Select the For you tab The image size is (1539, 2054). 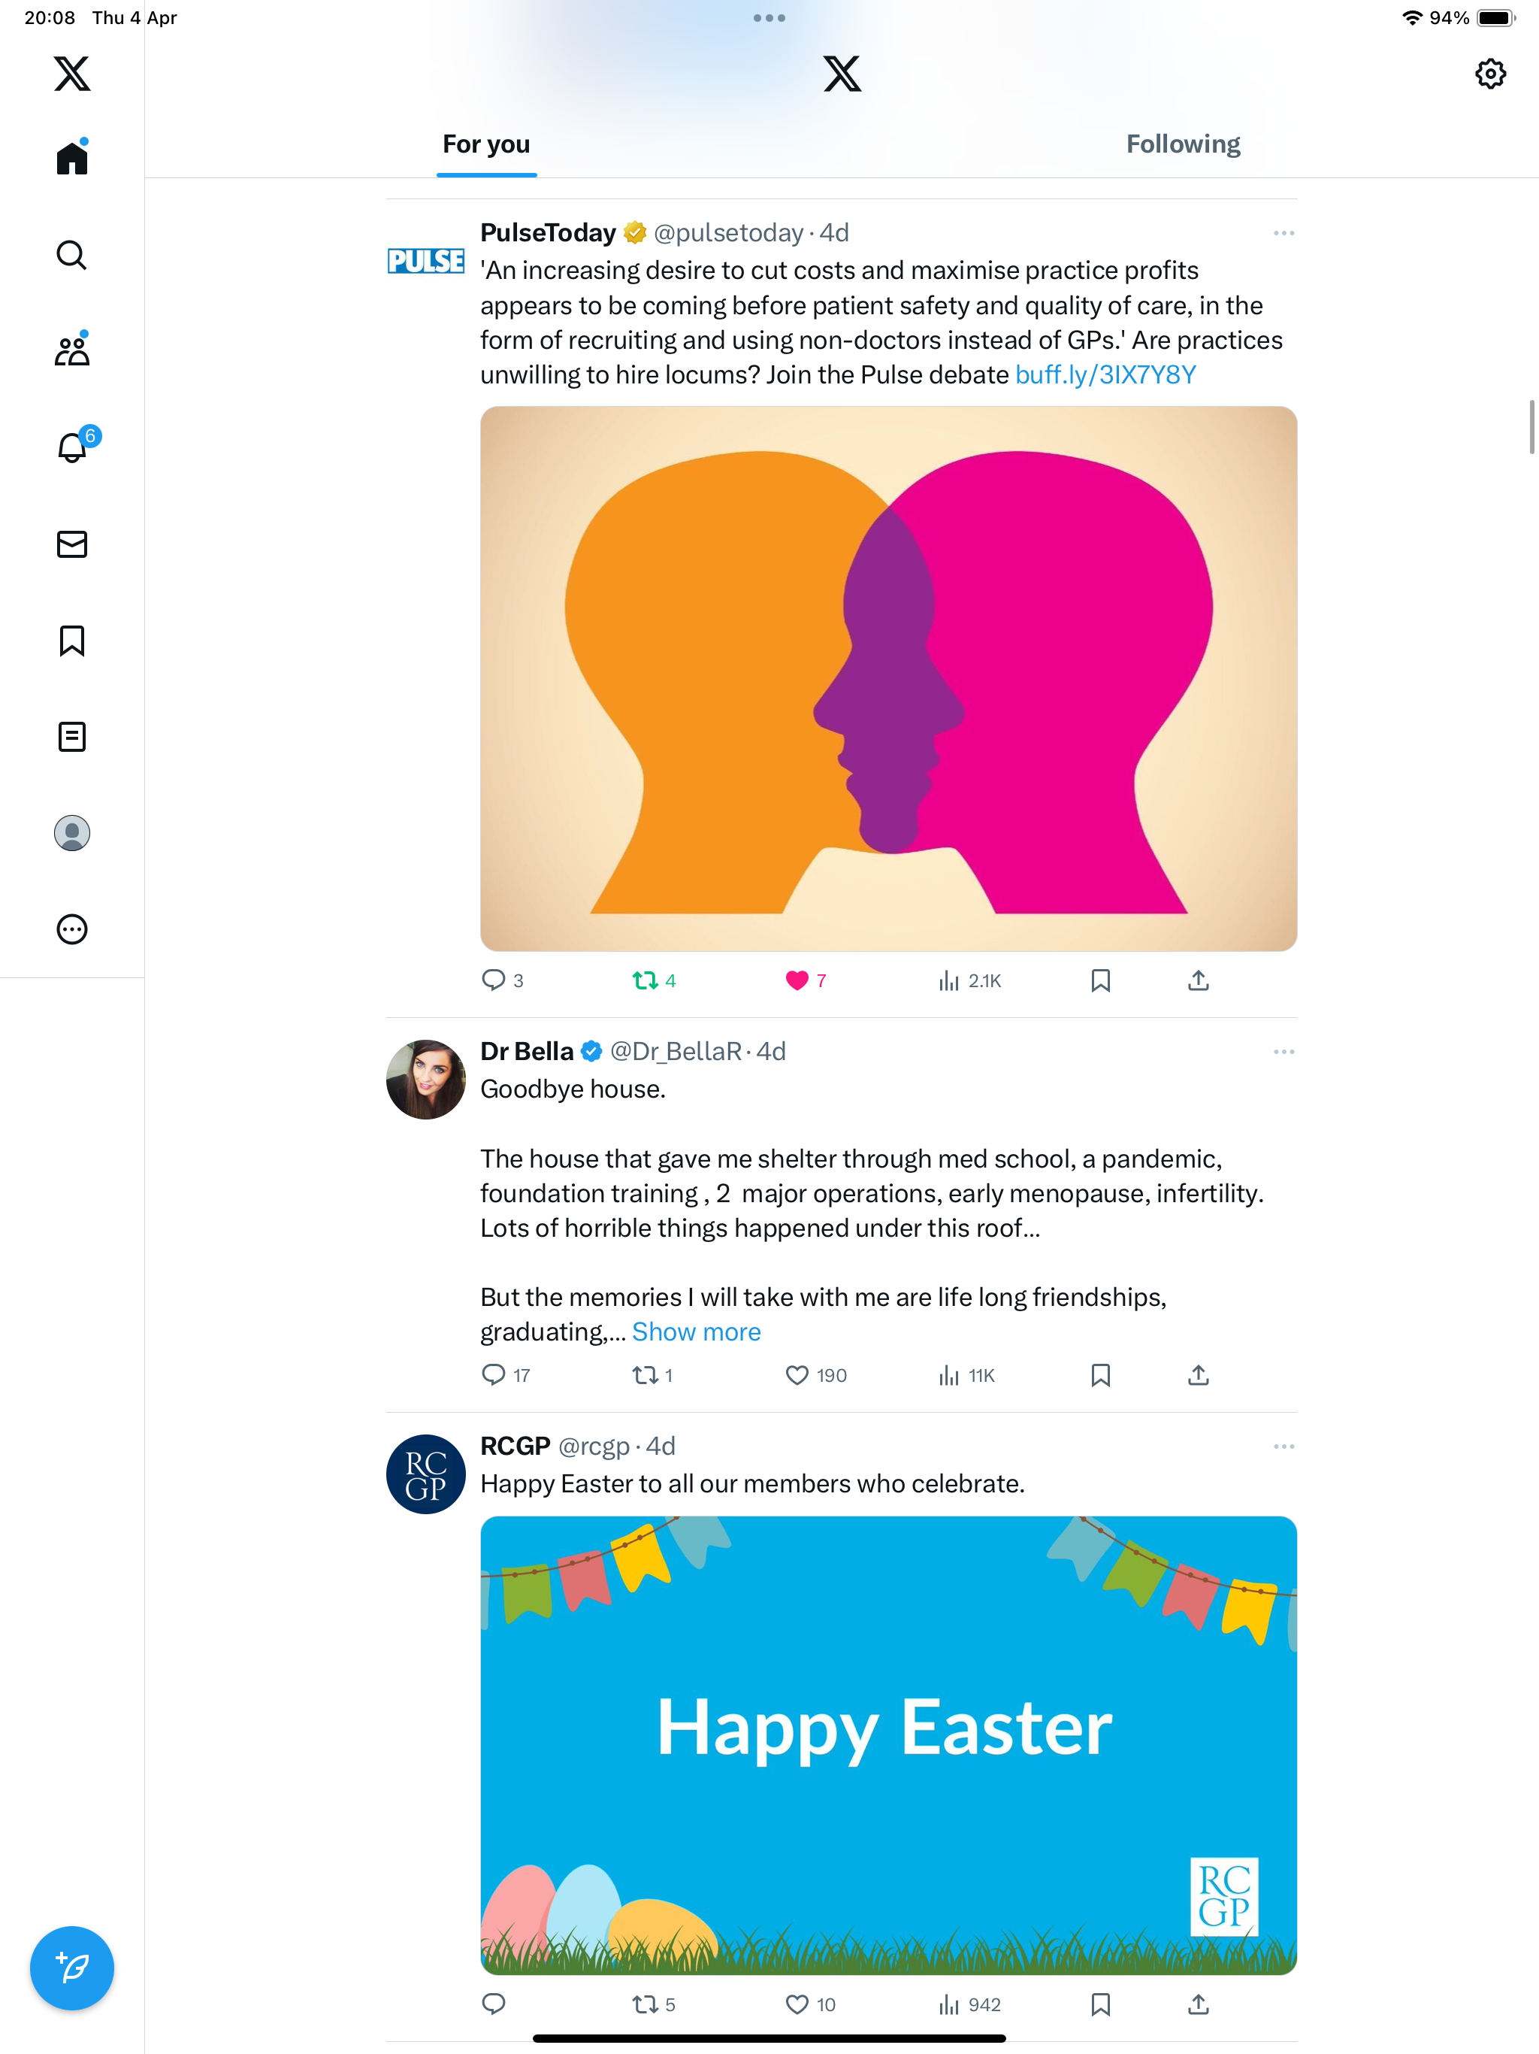pos(486,144)
